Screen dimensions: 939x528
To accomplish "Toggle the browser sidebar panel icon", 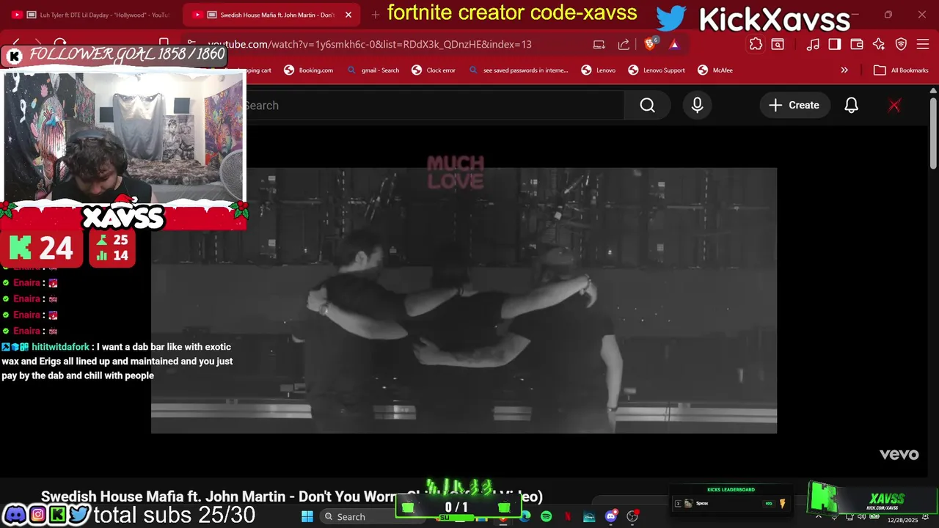I will click(835, 44).
